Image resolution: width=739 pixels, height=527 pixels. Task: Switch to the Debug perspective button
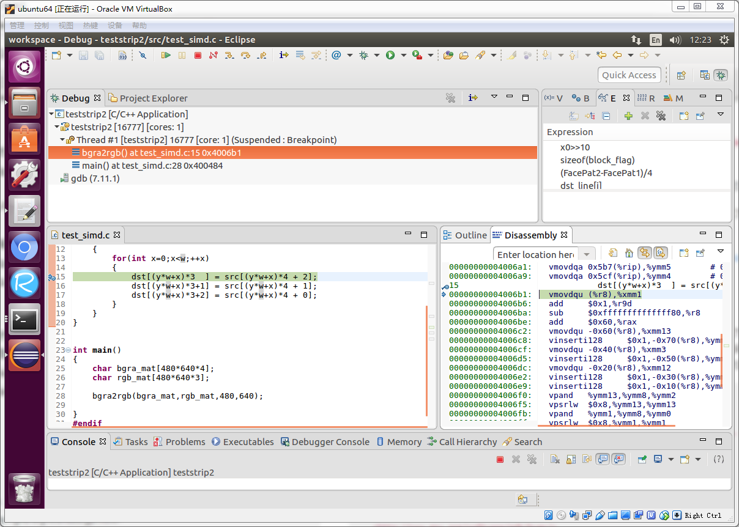[x=721, y=75]
